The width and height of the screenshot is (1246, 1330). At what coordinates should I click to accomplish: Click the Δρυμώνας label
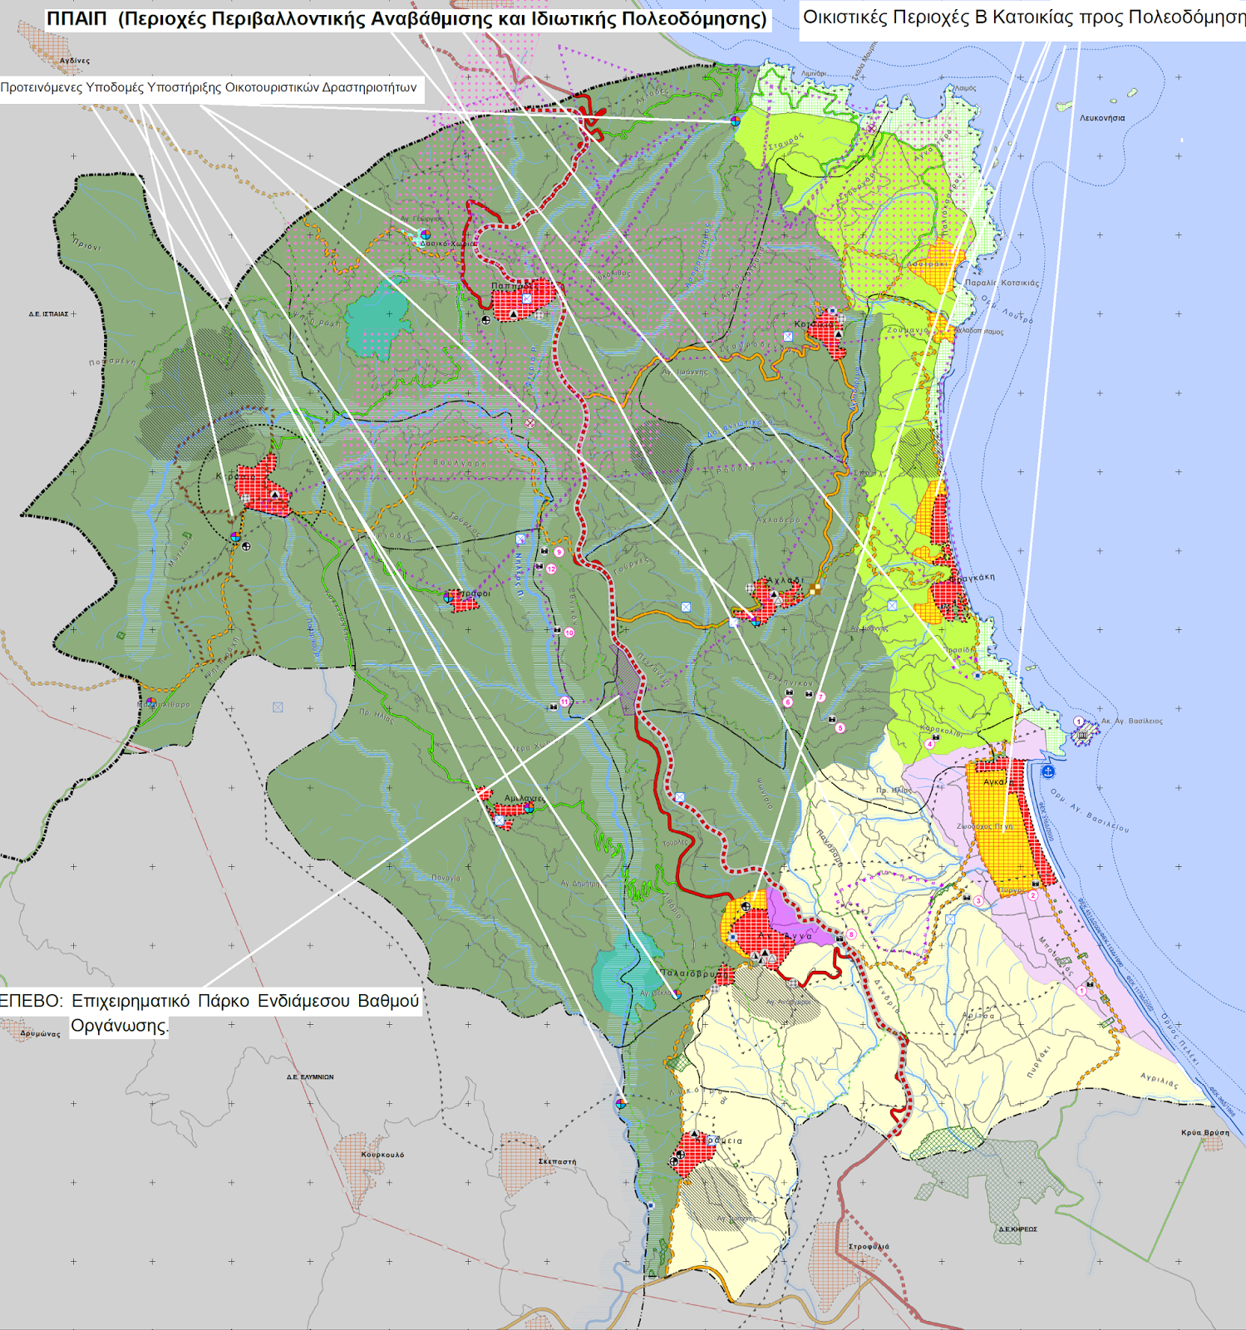39,1033
